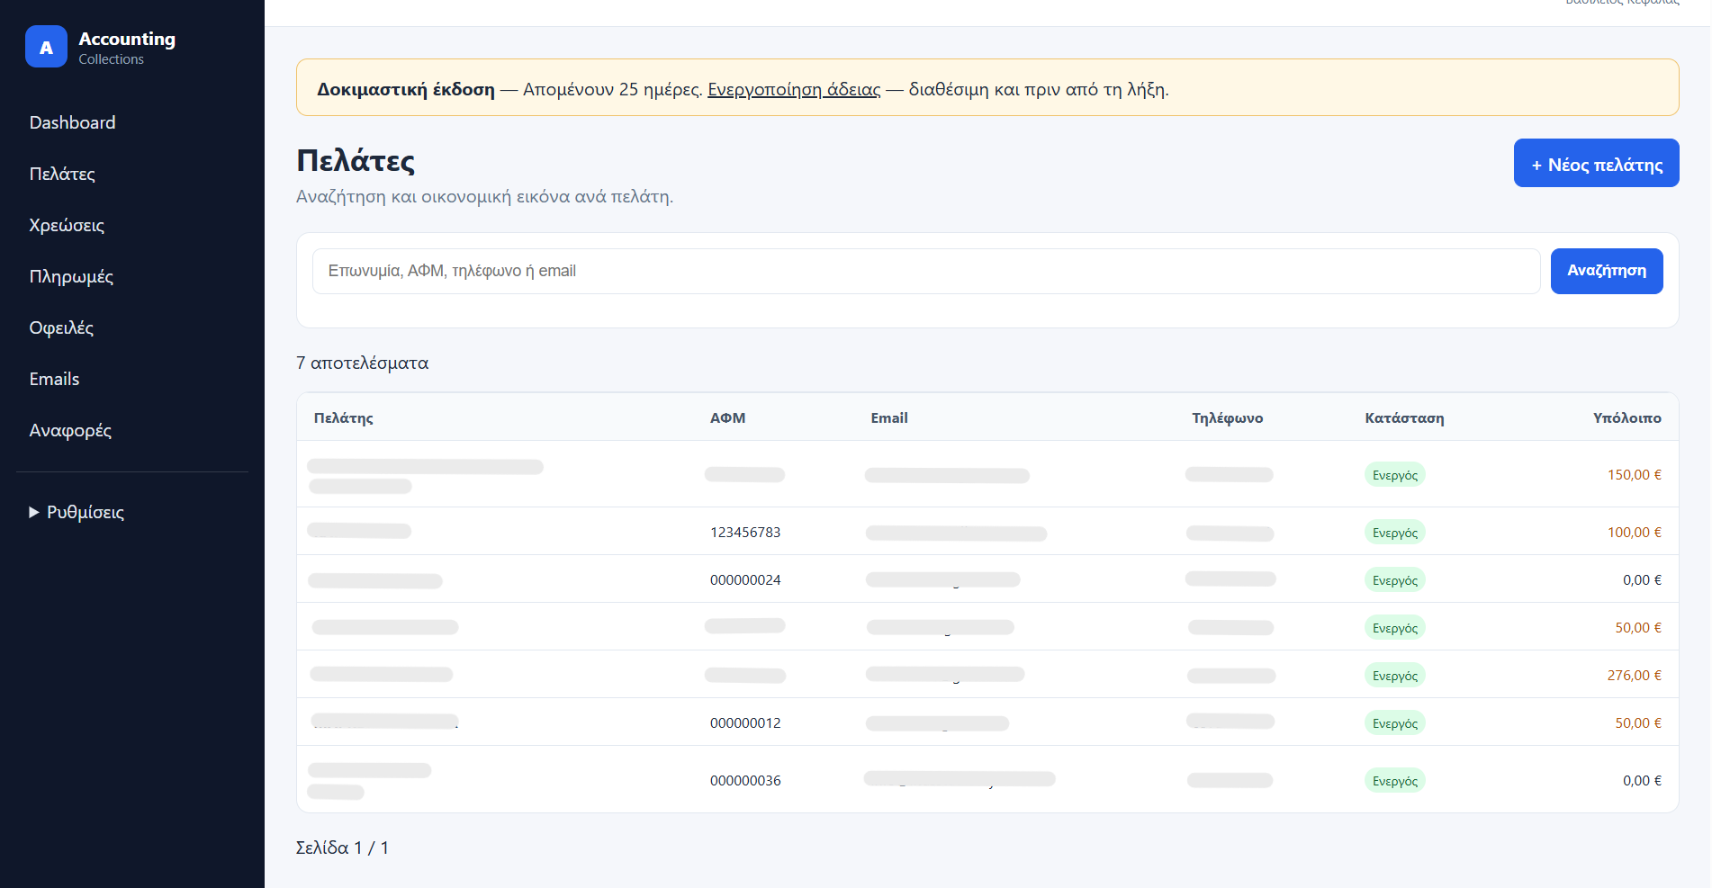Image resolution: width=1712 pixels, height=888 pixels.
Task: Click the Ενεργοποίηση άδειας link
Action: tap(794, 89)
